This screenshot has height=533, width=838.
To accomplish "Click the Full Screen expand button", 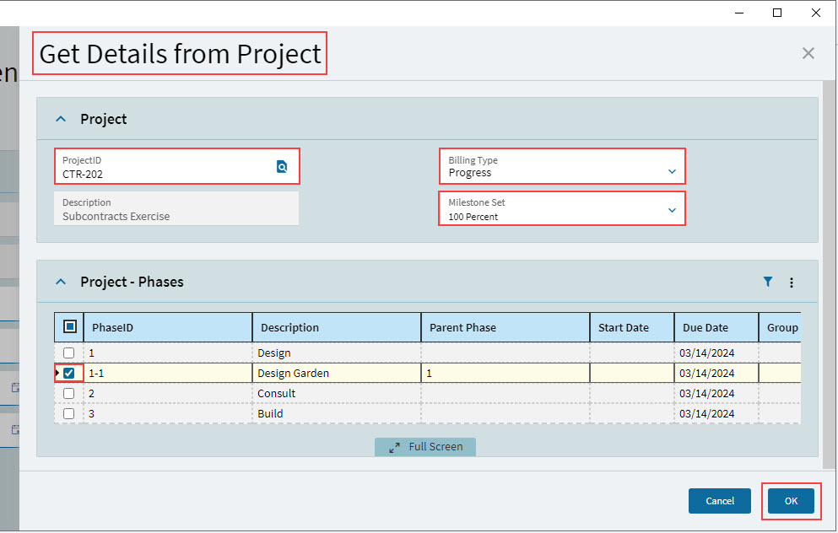I will (424, 446).
